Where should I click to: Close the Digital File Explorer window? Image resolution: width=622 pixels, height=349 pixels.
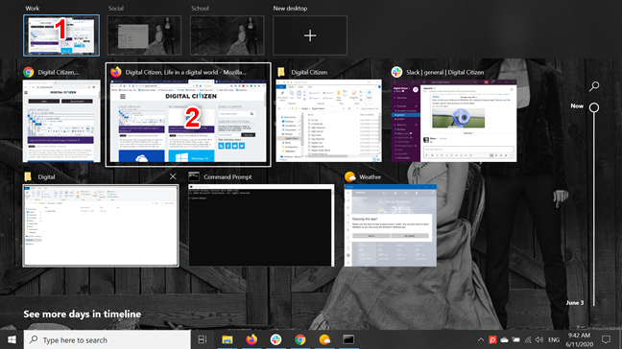point(173,176)
